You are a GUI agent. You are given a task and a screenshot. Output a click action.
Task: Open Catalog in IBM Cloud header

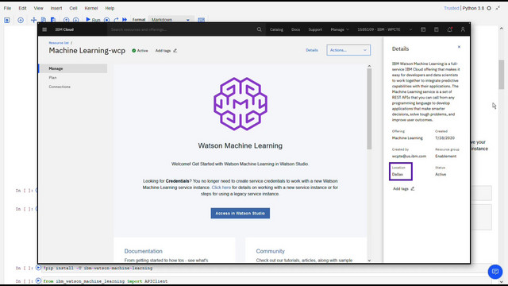click(276, 29)
